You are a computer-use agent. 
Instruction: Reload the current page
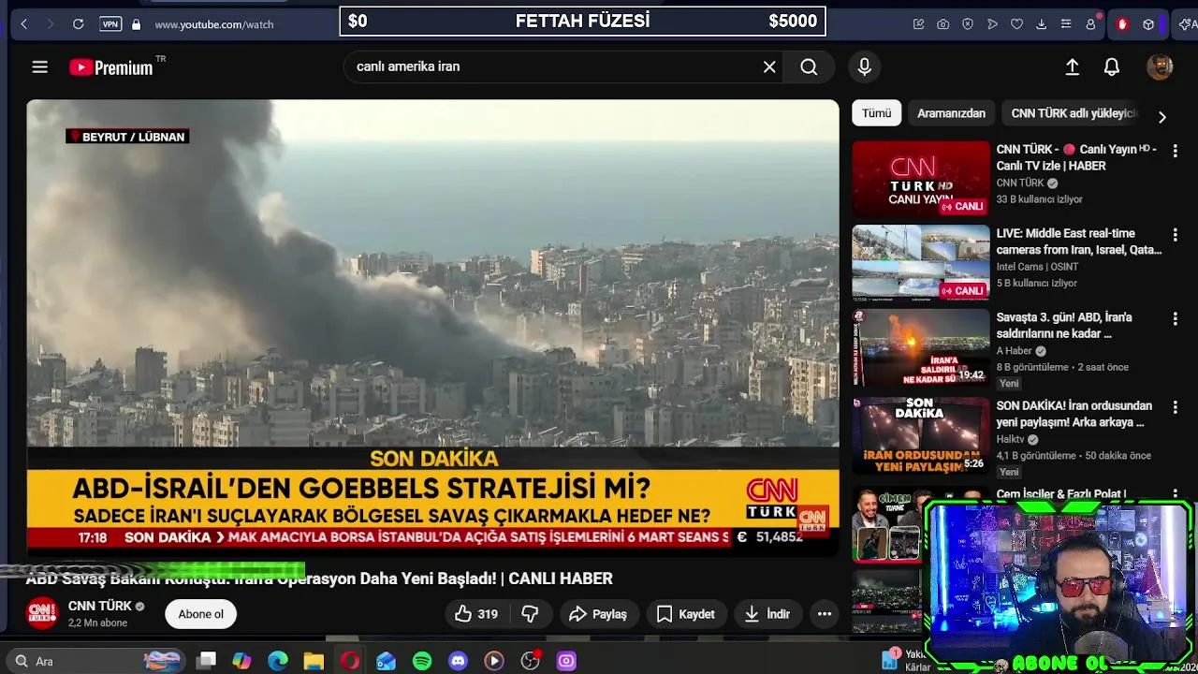79,24
